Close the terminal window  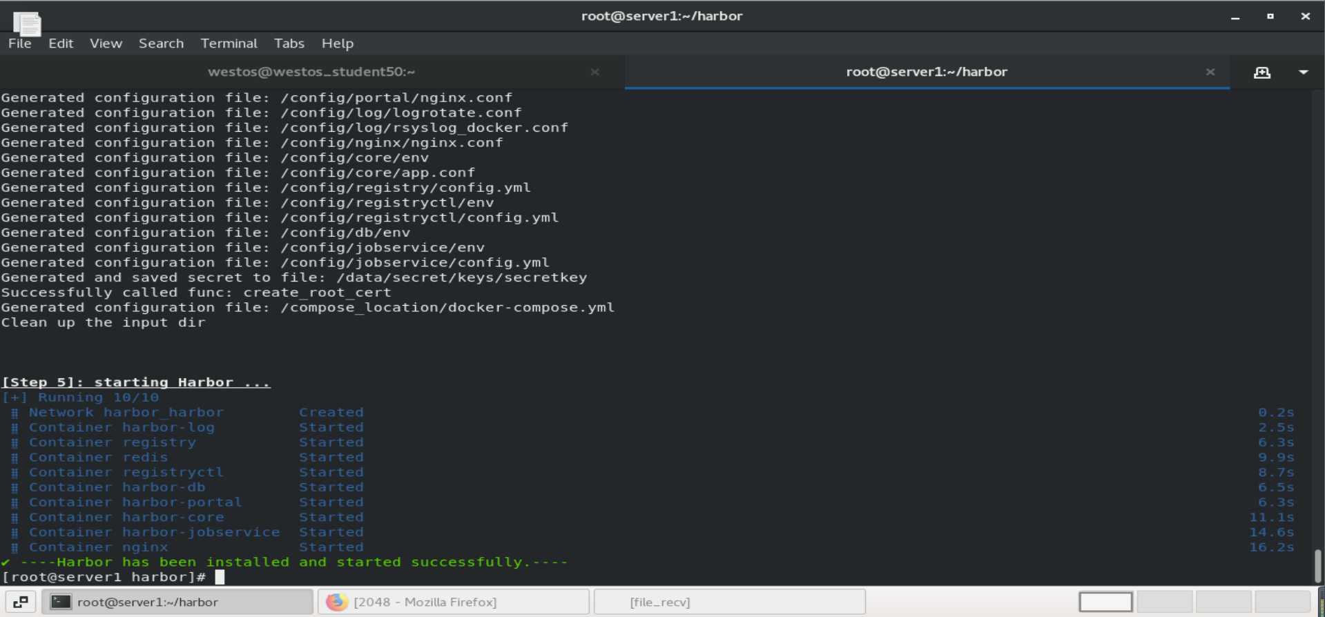point(1305,16)
